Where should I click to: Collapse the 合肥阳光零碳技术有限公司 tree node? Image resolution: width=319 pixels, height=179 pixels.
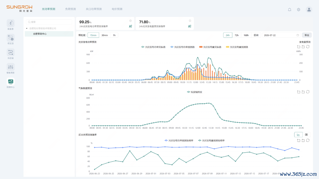pos(27,28)
